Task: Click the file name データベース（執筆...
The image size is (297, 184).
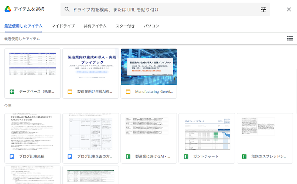Action: pos(37,92)
